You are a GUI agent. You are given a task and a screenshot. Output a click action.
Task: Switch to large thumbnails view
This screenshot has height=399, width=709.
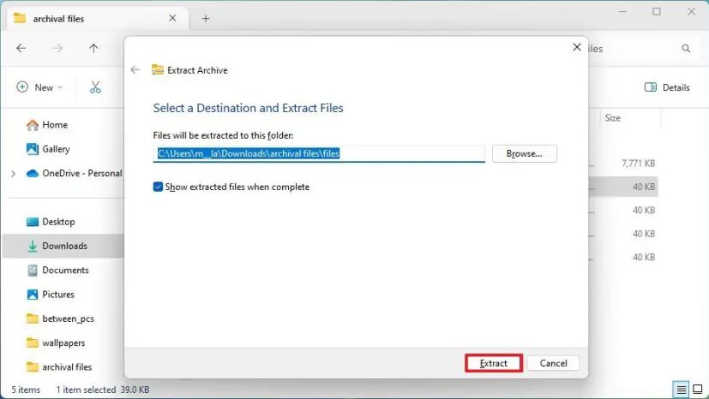click(x=698, y=389)
